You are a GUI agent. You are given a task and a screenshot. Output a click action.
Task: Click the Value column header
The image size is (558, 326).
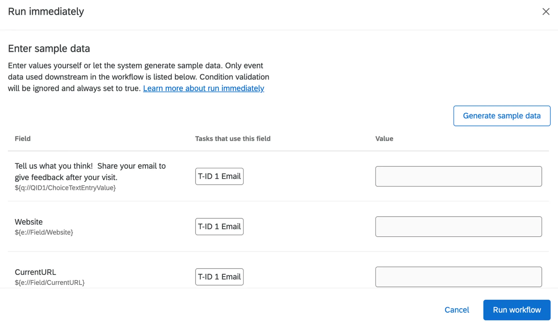point(384,138)
